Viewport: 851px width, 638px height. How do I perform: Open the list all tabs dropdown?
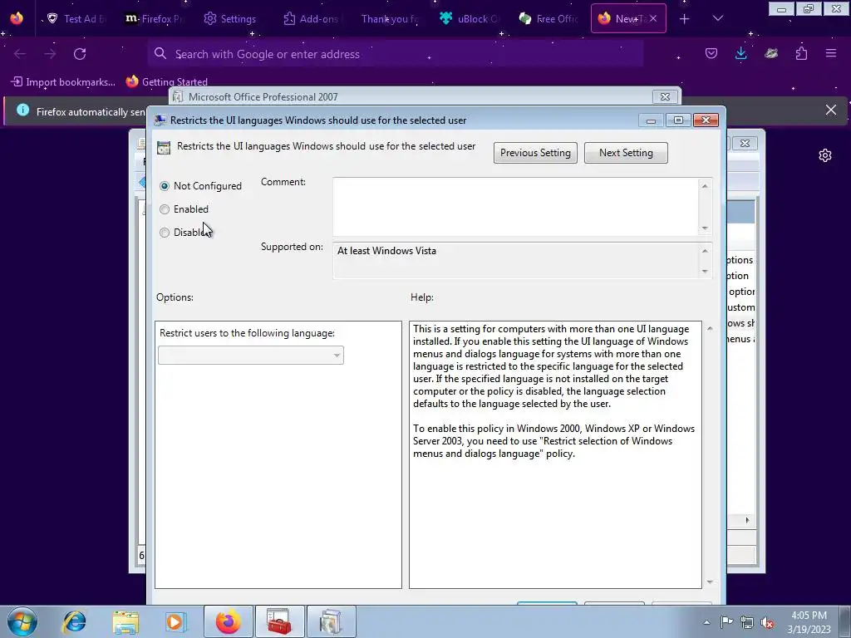718,18
